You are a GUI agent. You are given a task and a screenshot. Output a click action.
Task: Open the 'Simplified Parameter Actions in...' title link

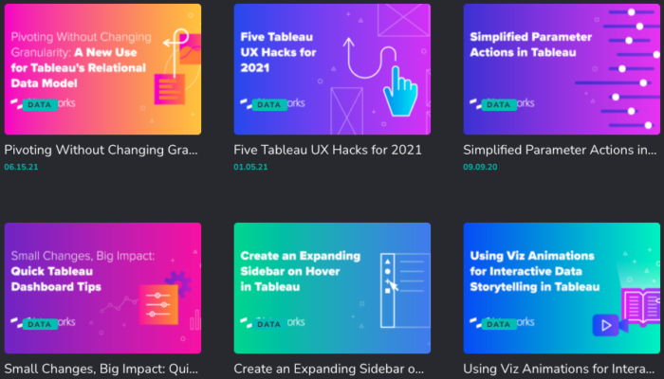coord(560,150)
